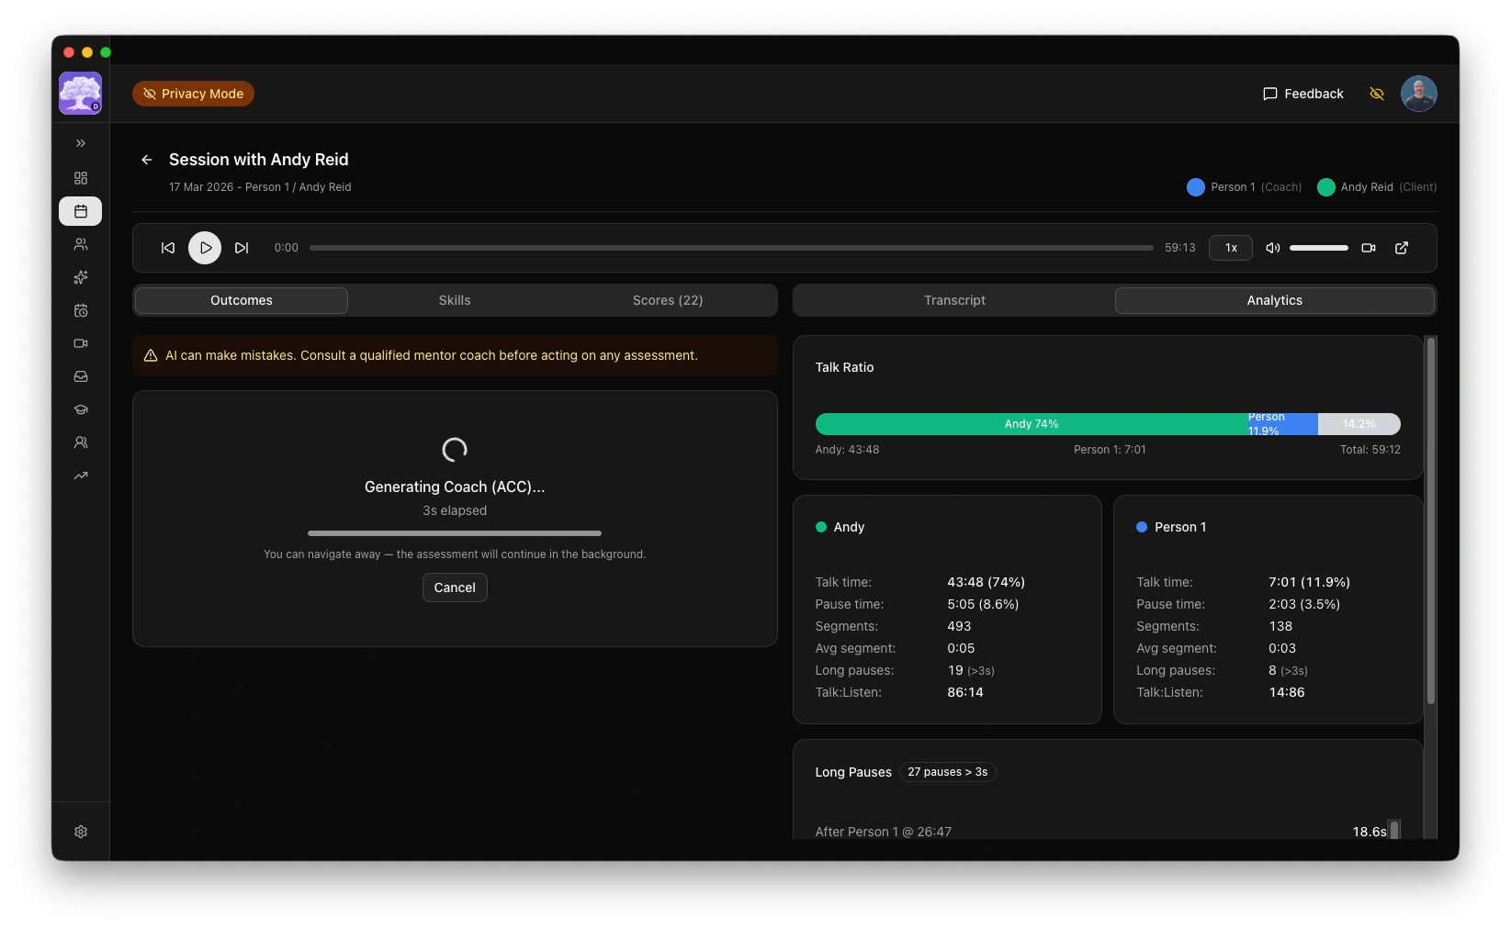The image size is (1511, 929).
Task: Skip forward in the player
Action: coord(242,248)
